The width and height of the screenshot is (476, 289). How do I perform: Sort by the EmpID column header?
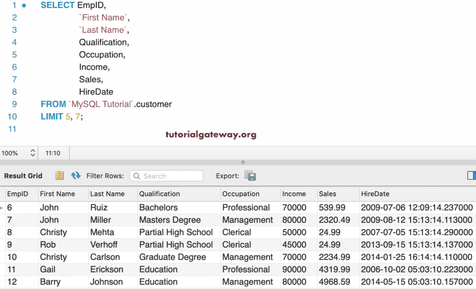18,194
